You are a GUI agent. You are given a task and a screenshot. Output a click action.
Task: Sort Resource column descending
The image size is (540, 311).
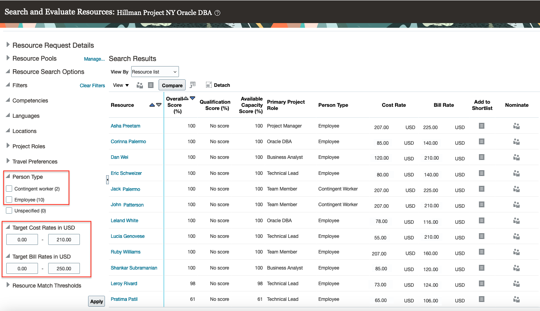click(x=159, y=105)
